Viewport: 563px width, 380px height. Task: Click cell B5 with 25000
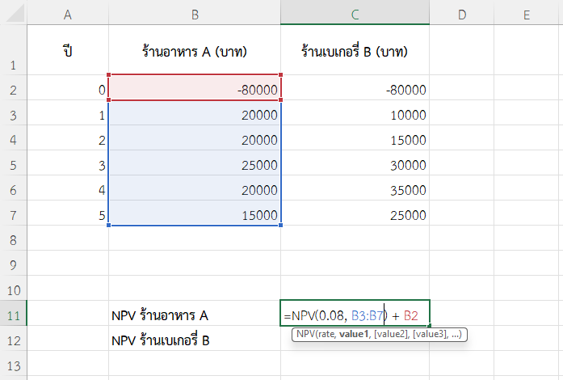pyautogui.click(x=195, y=163)
